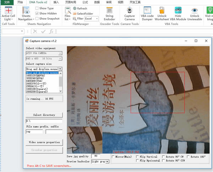Image resolution: width=213 pixels, height=172 pixels.
Task: Click the Video source properties button
Action: pyautogui.click(x=44, y=142)
